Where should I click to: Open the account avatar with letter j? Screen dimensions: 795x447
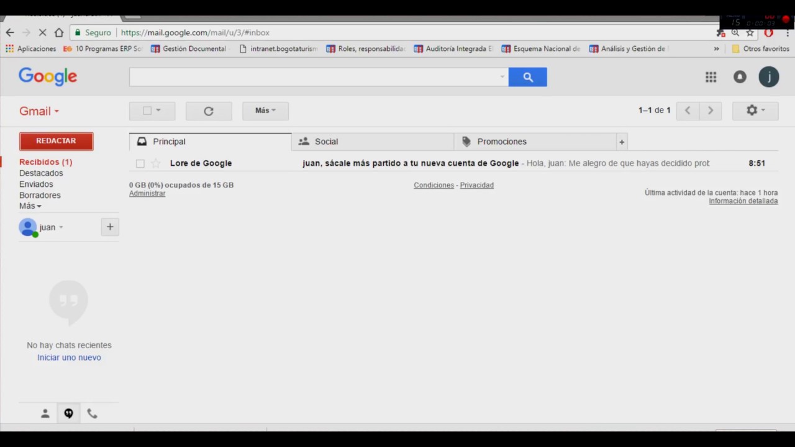click(x=769, y=77)
